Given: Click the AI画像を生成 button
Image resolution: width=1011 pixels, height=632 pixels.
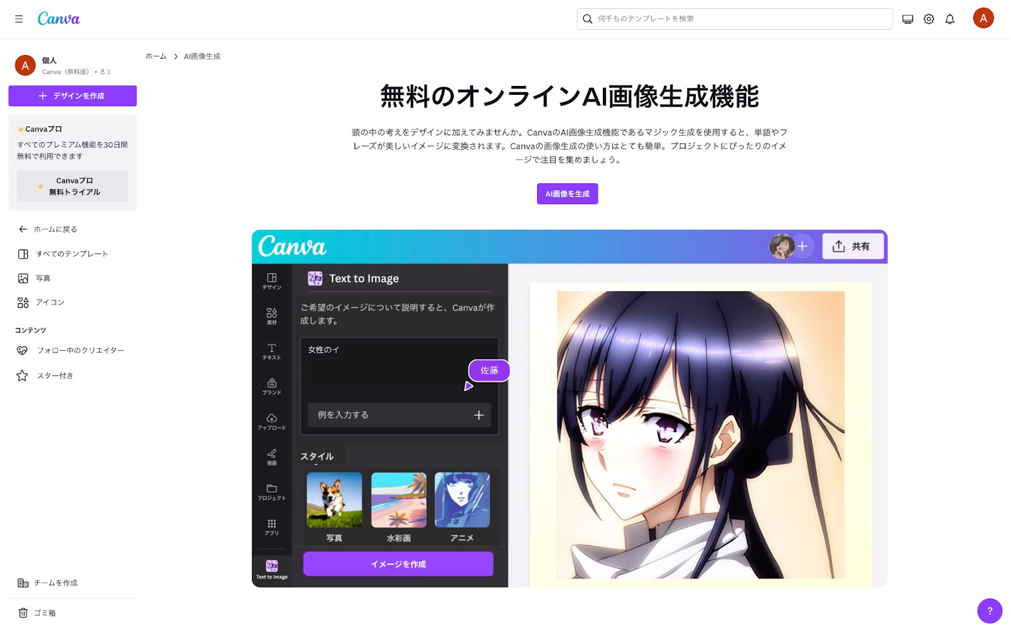Looking at the screenshot, I should tap(567, 194).
